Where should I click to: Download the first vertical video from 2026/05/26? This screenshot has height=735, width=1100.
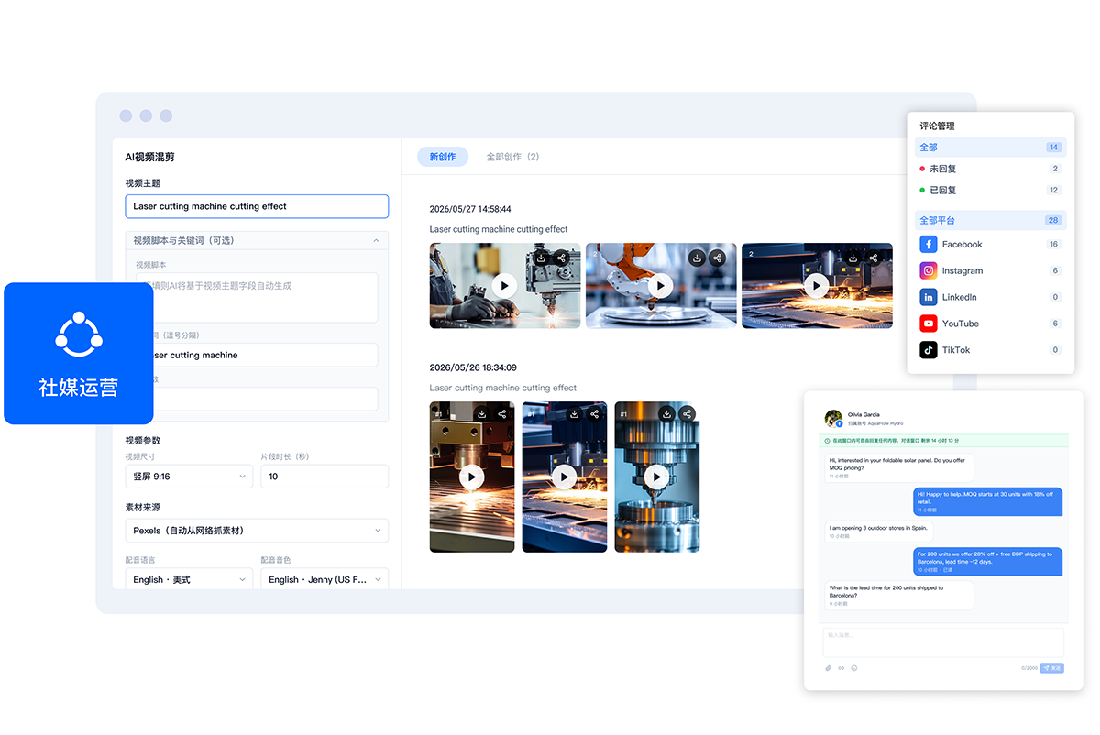point(482,414)
